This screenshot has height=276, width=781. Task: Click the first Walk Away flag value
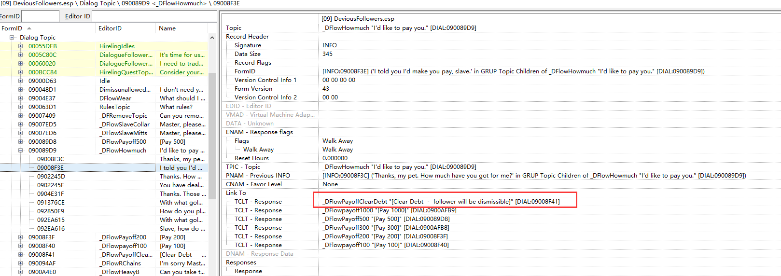coord(337,140)
